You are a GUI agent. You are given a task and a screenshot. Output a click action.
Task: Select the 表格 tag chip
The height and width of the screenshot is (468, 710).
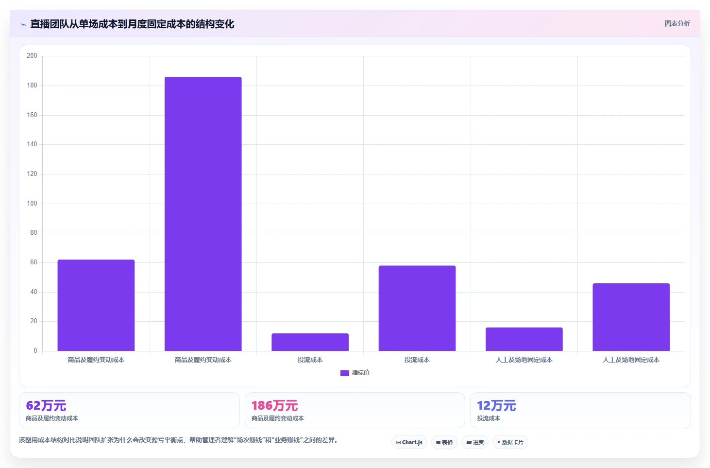pos(444,442)
